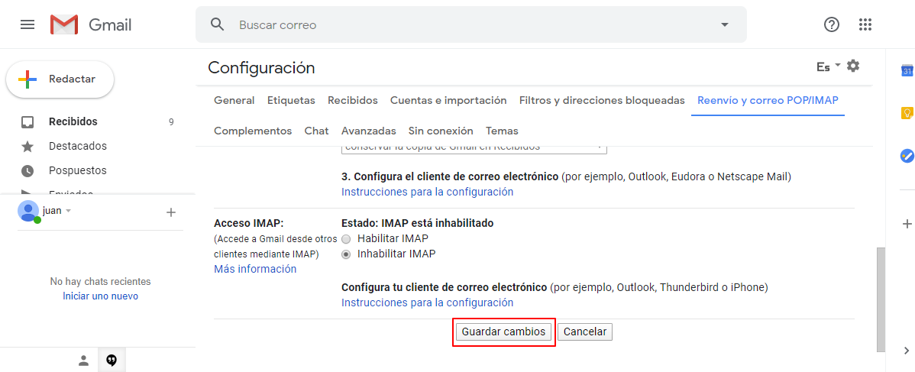Screen dimensions: 915x372
Task: Switch to the Avanzadas tab
Action: point(368,131)
